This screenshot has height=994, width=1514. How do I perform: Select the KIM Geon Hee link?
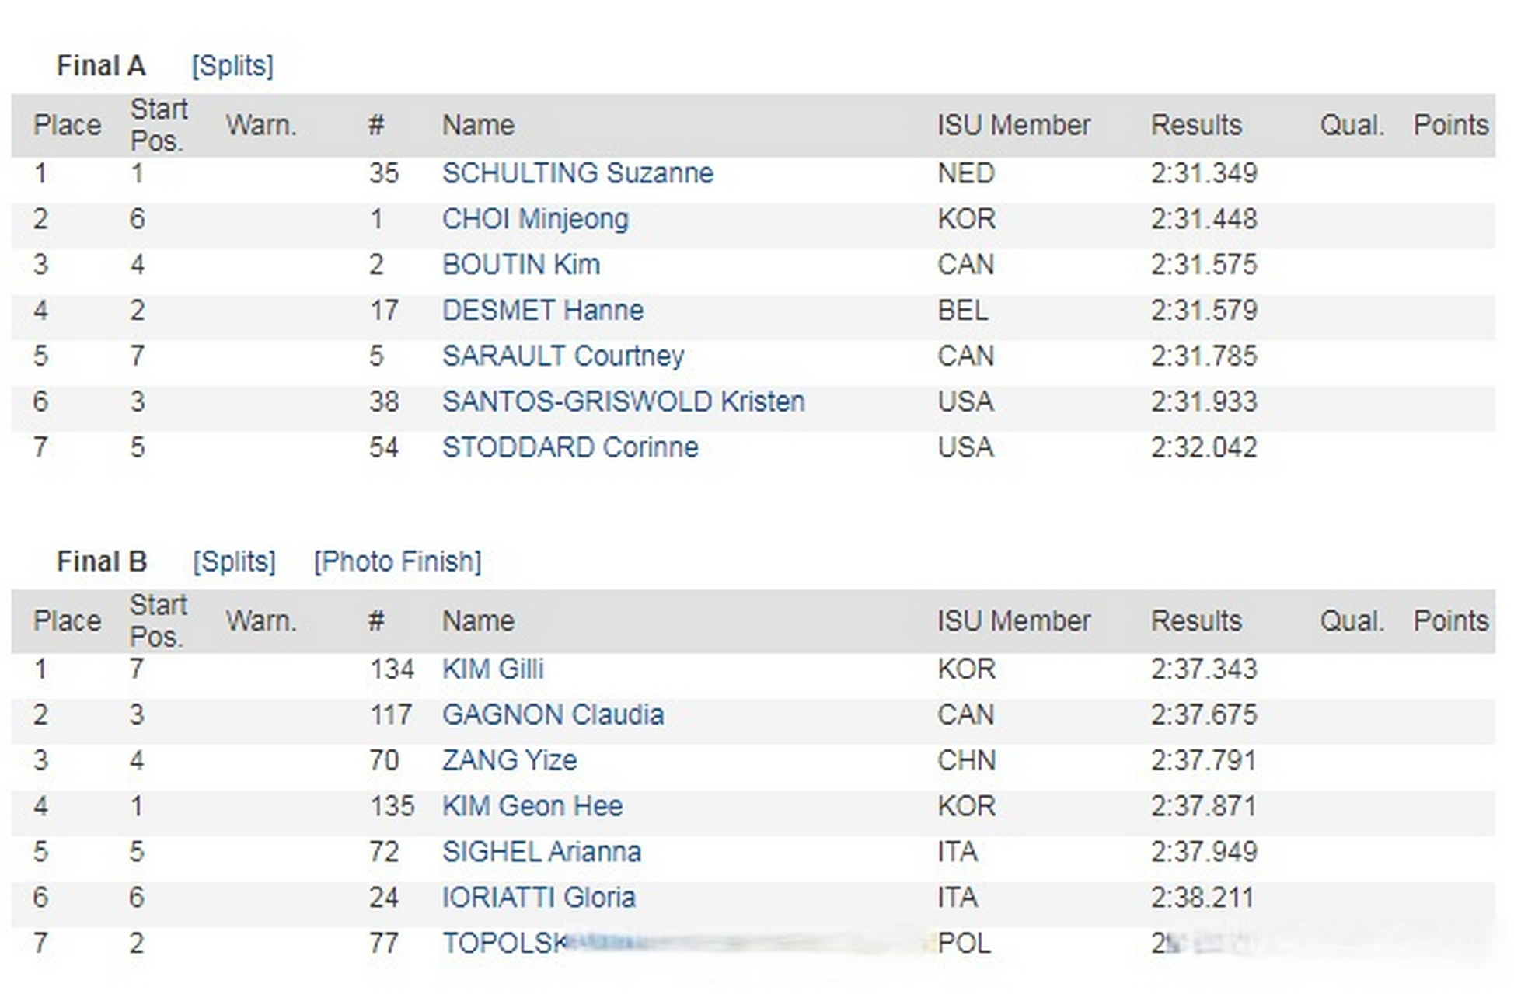coord(532,806)
